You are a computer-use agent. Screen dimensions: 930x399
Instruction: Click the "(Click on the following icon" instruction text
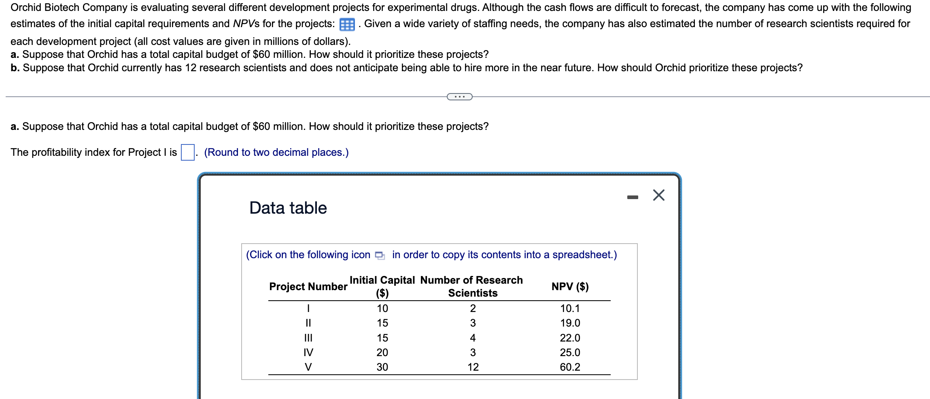(x=308, y=255)
